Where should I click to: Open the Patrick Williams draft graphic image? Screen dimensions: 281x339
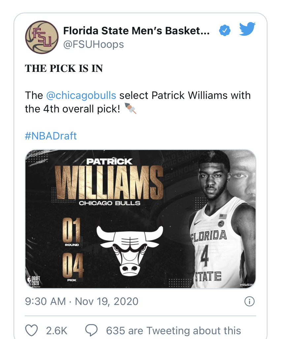pos(140,219)
